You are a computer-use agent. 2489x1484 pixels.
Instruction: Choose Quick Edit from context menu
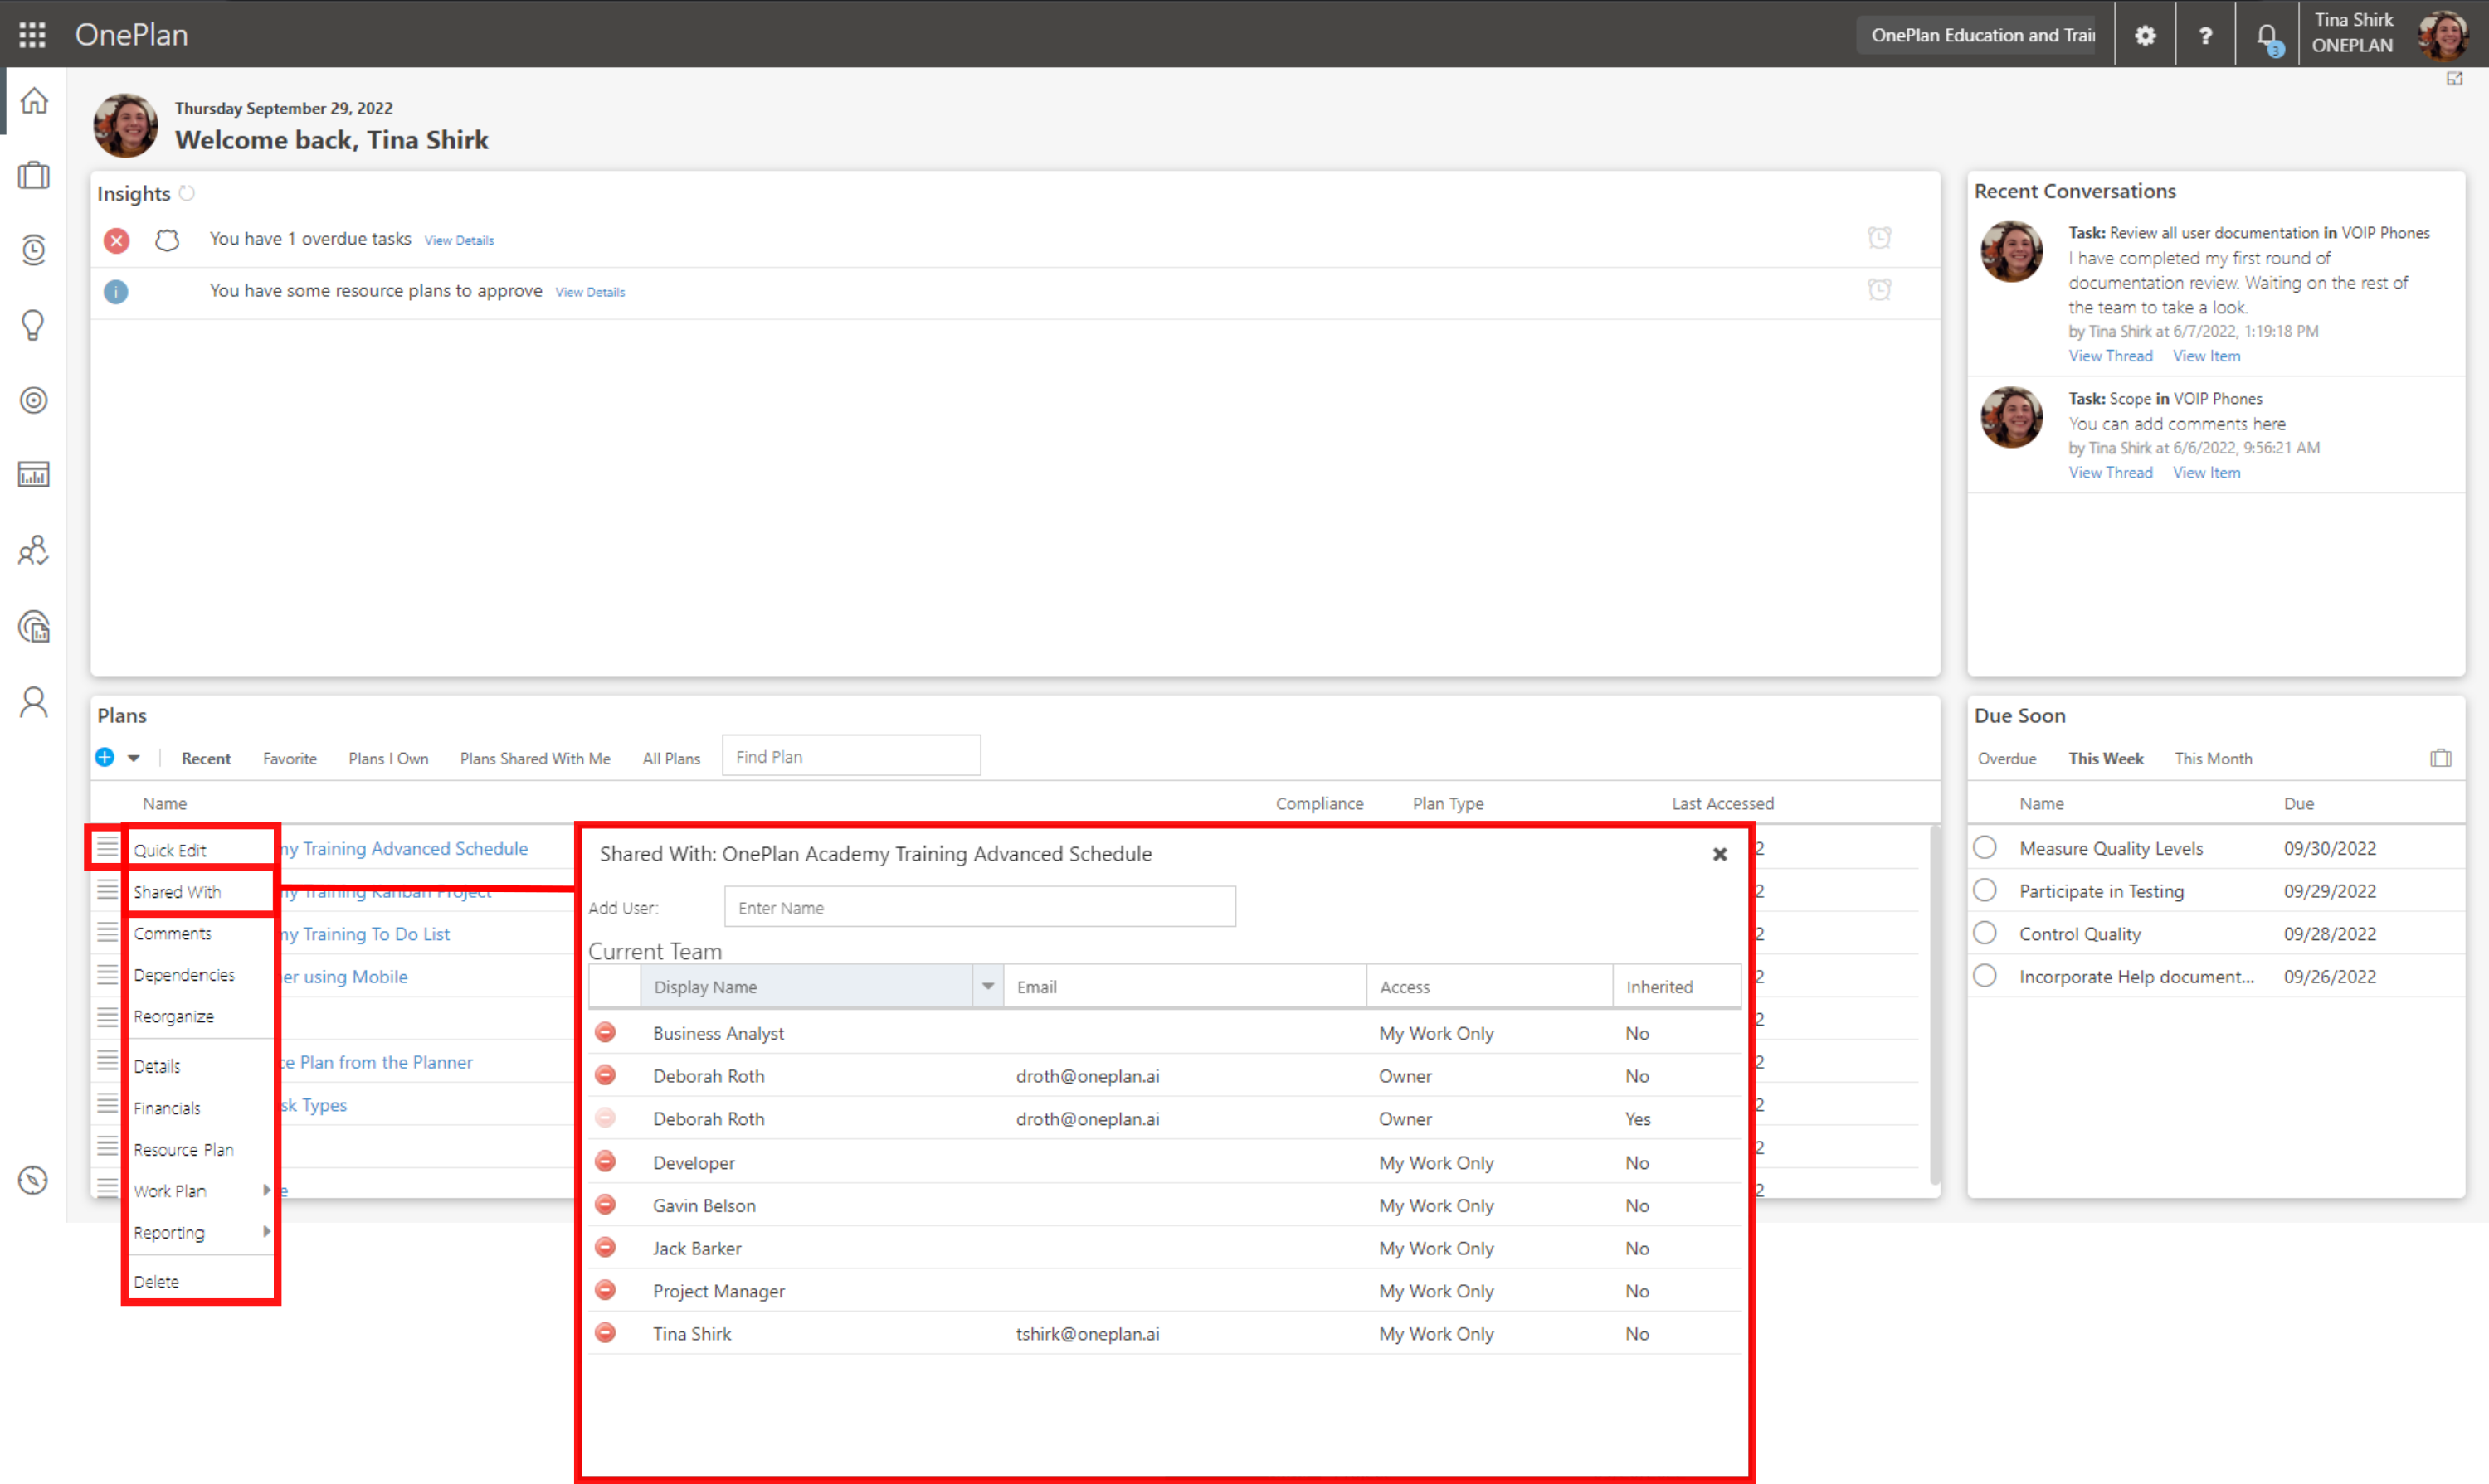click(170, 850)
